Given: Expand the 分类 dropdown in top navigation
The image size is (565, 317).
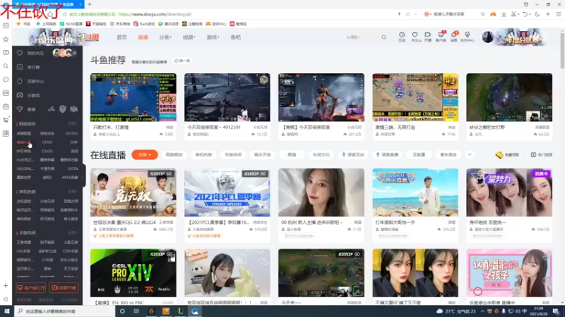Looking at the screenshot, I should point(165,37).
